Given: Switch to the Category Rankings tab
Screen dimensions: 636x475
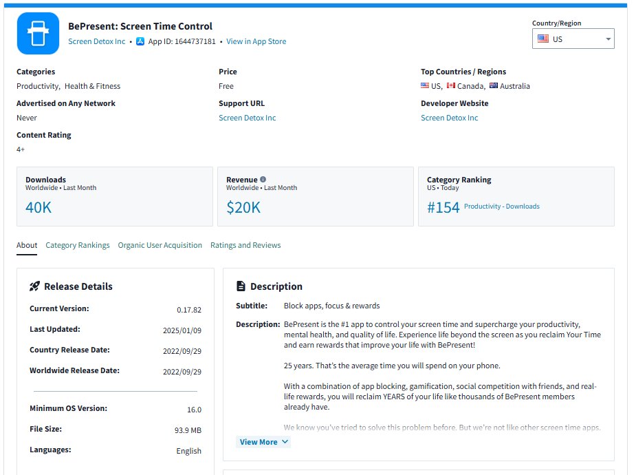Looking at the screenshot, I should pos(78,245).
